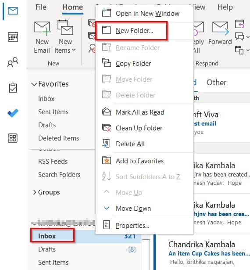Click Open in New Window

(145, 14)
